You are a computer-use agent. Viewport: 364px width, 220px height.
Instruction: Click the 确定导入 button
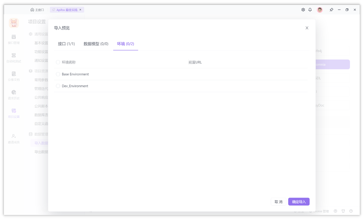coord(299,202)
